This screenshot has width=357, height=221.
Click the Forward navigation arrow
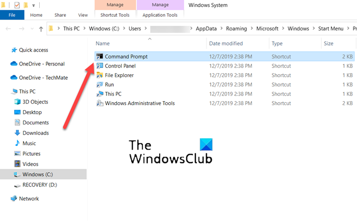pos(21,29)
